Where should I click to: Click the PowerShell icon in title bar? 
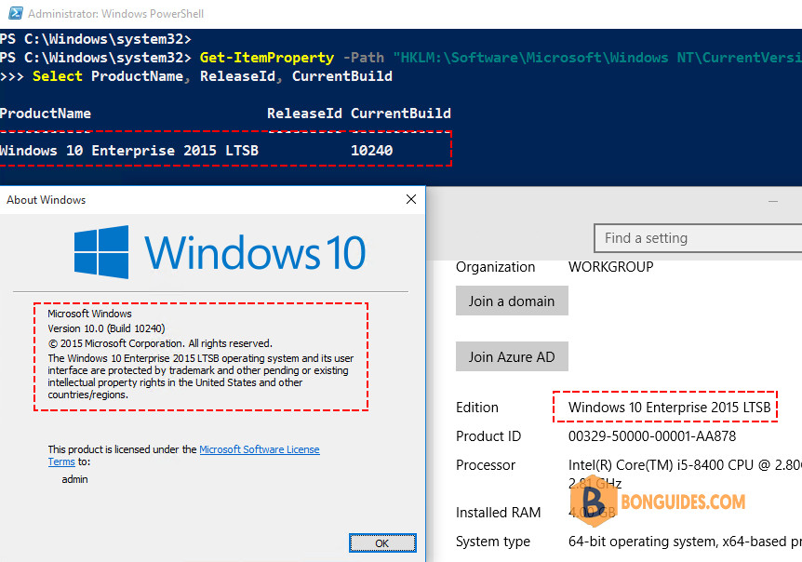16,13
